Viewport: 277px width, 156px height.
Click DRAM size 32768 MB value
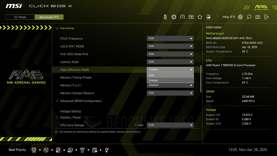(x=248, y=97)
